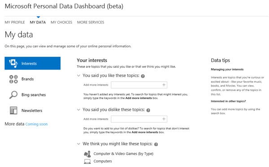Focus the liked topics Add more interests field
The width and height of the screenshot is (269, 167).
point(139,85)
